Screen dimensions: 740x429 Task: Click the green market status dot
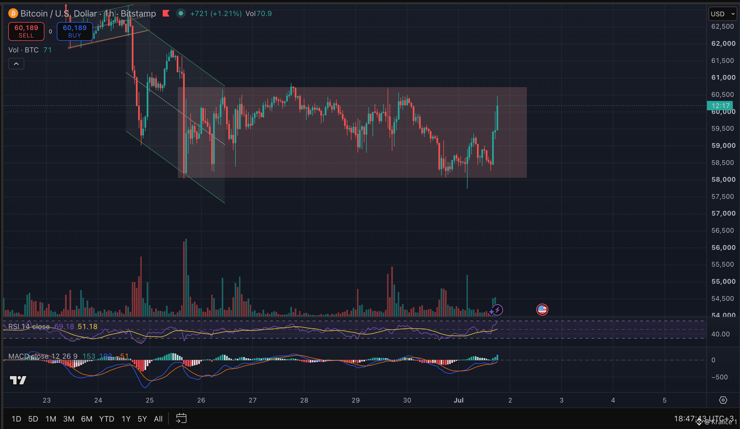(x=181, y=14)
